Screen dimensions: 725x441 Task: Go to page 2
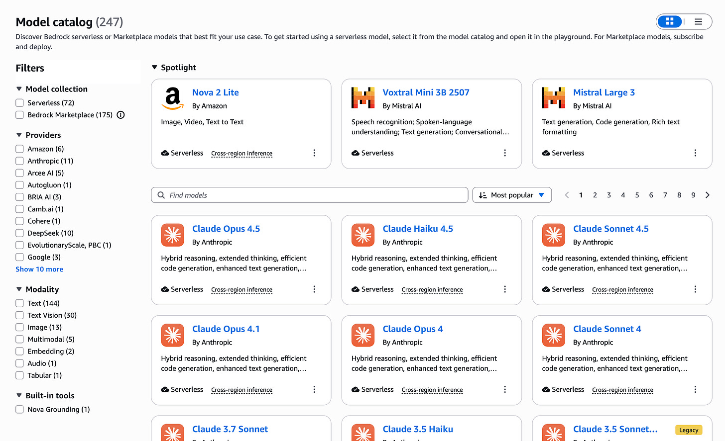coord(595,195)
